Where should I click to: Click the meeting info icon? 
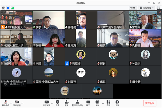[x=3, y=8]
